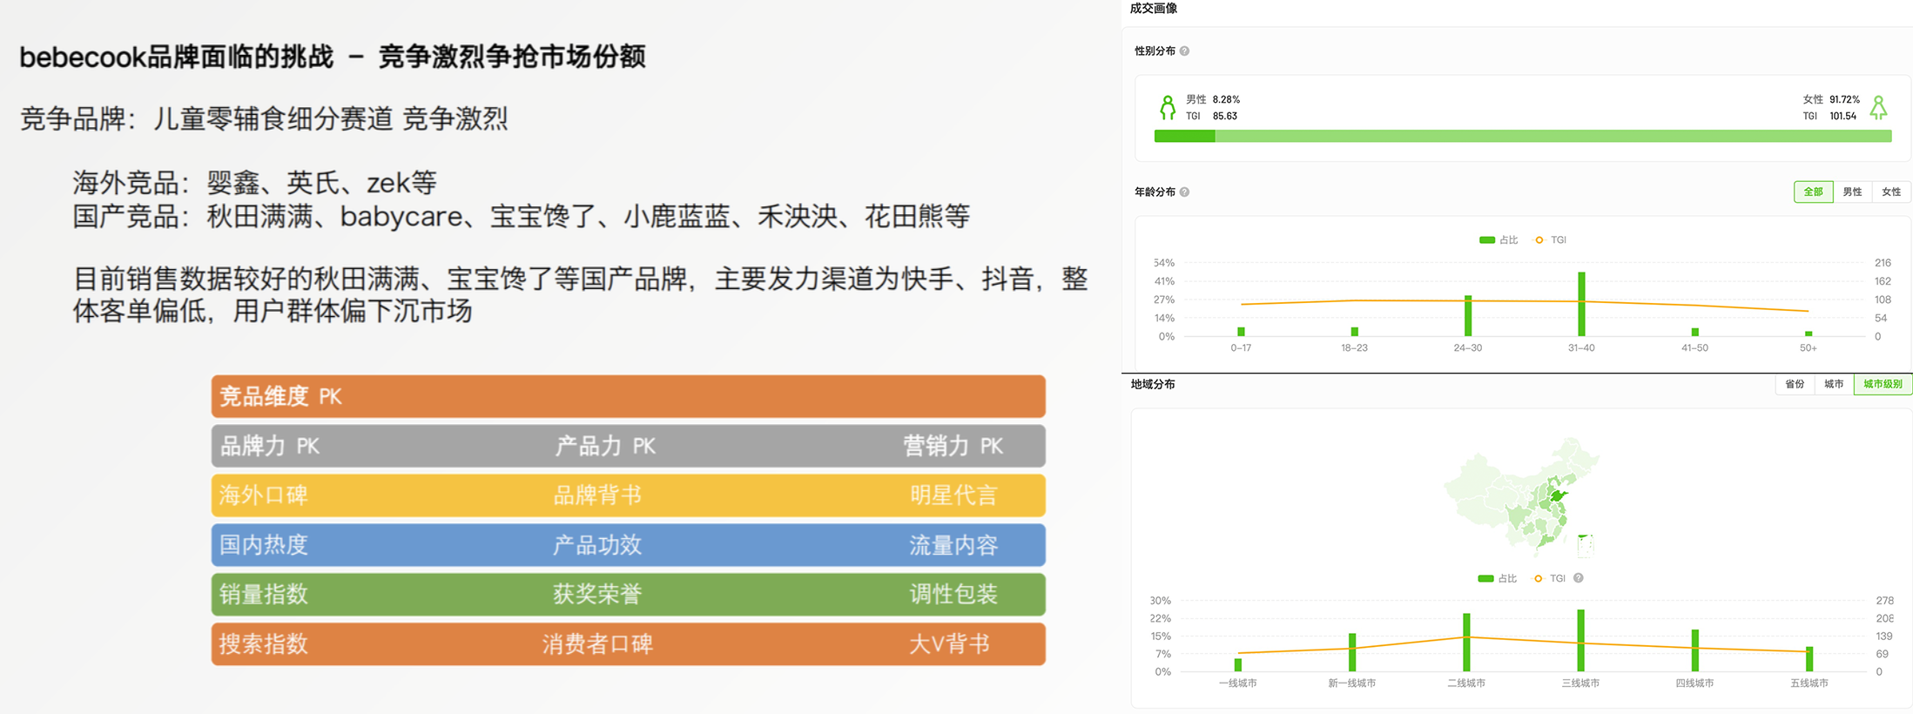Click the female figure icon

(1878, 107)
